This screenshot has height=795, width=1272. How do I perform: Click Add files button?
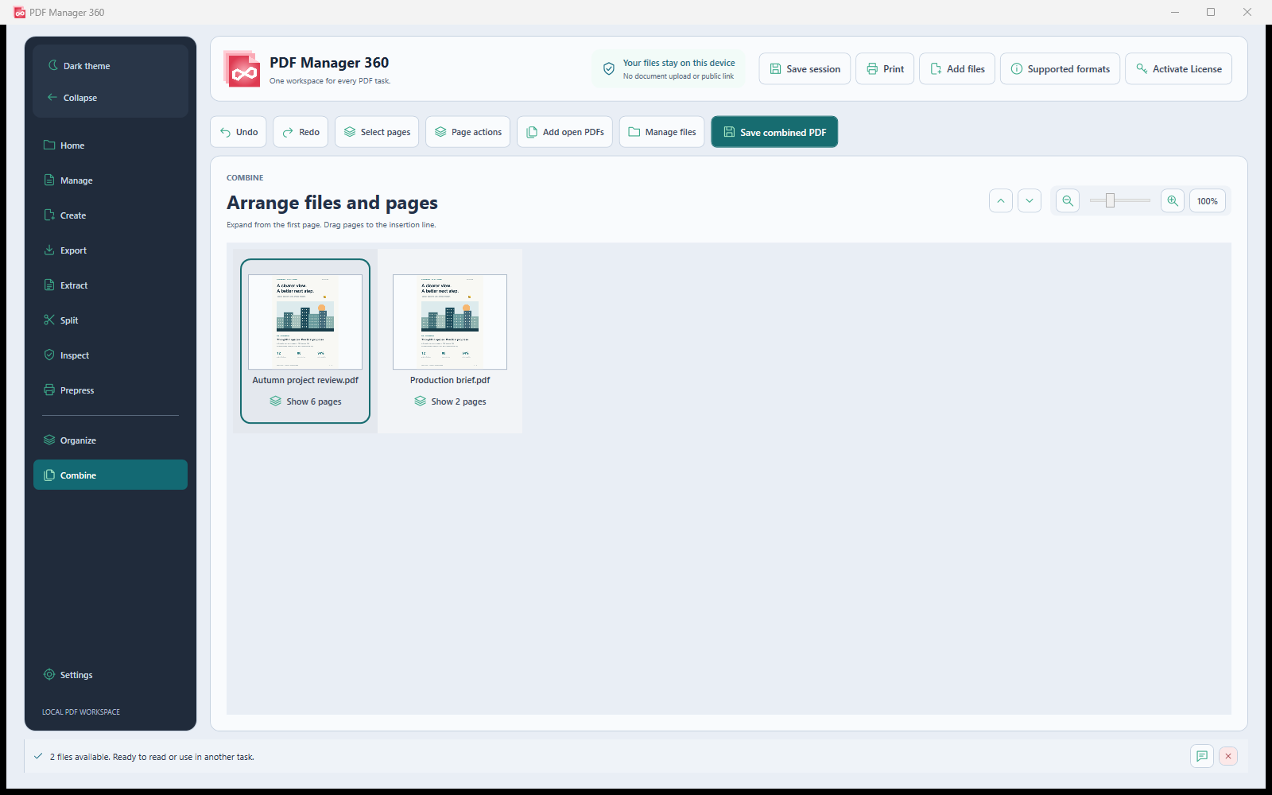[957, 69]
